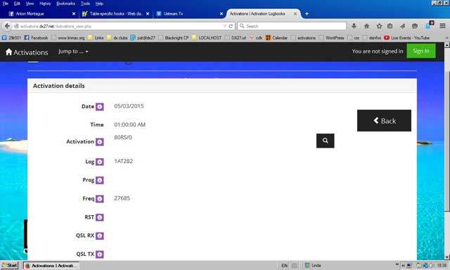This screenshot has width=450, height=270.
Task: Expand the Jump to... dropdown
Action: click(x=73, y=51)
